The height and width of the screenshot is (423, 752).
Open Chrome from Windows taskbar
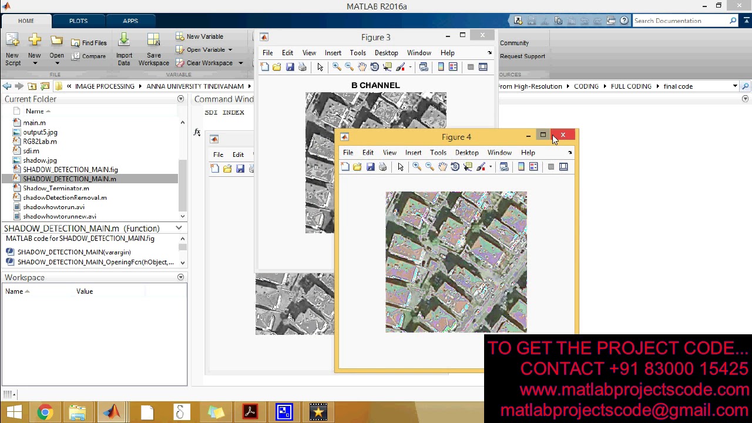click(x=45, y=412)
